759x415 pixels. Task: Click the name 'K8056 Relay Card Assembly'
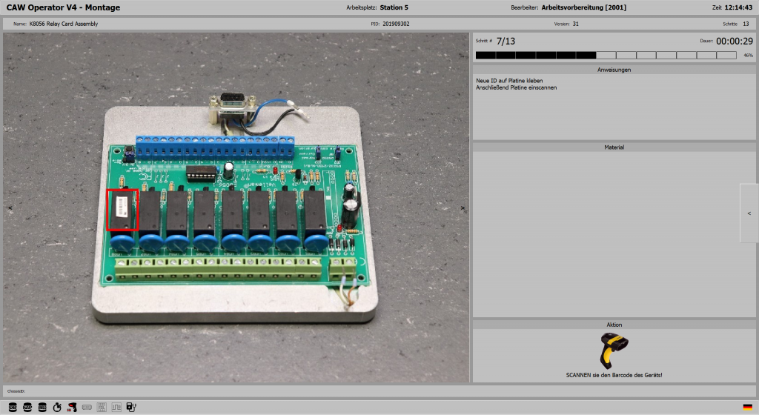tap(64, 24)
